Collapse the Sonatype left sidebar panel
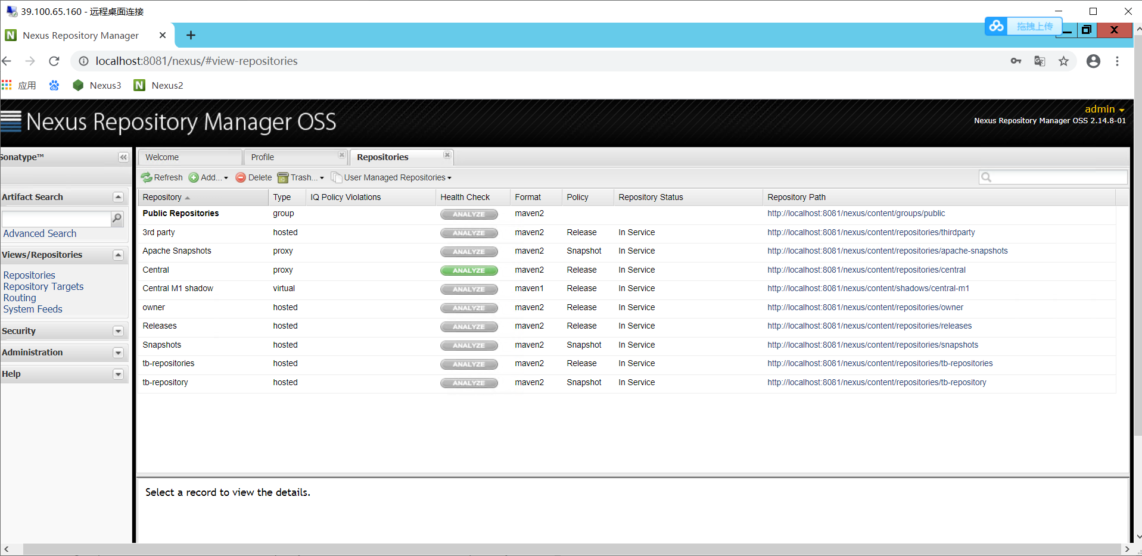Viewport: 1142px width, 556px height. pyautogui.click(x=123, y=157)
